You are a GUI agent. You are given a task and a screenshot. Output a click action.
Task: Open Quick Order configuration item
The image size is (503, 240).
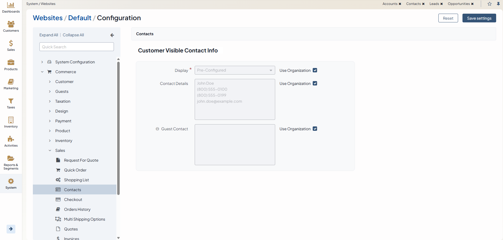pos(75,170)
